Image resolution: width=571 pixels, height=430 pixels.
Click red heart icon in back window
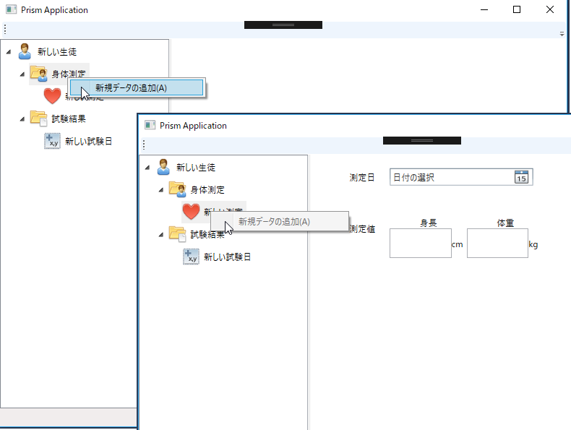click(x=52, y=96)
